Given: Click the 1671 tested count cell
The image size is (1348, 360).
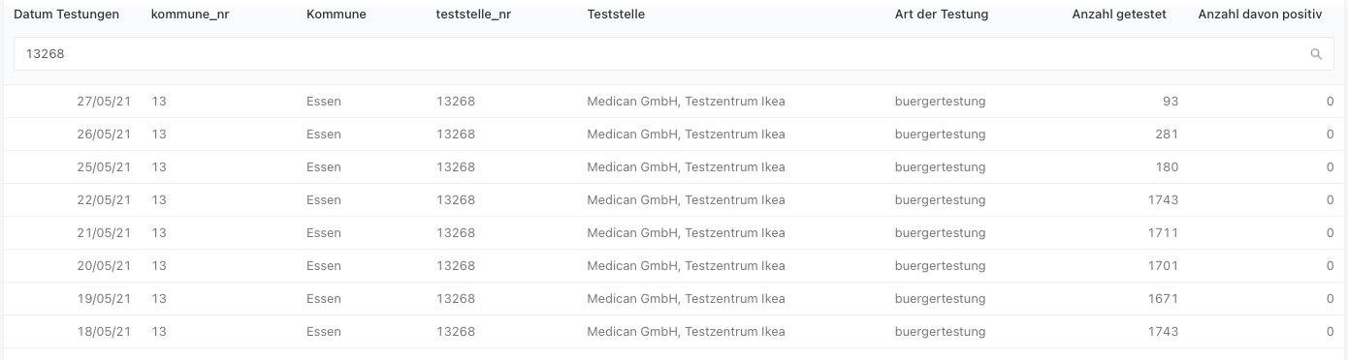Looking at the screenshot, I should pos(1162,299).
